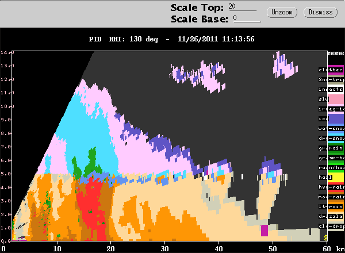Click the 'drizzle' legend label
Screen dimensions: 345x253
click(331, 216)
